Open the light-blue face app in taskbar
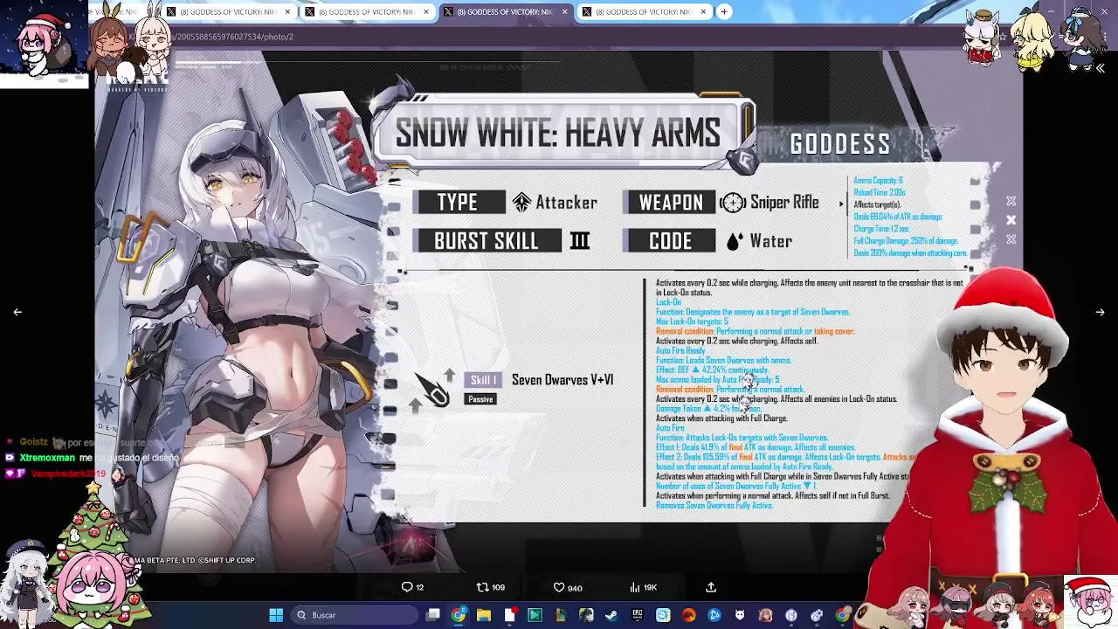The image size is (1118, 629). click(663, 615)
